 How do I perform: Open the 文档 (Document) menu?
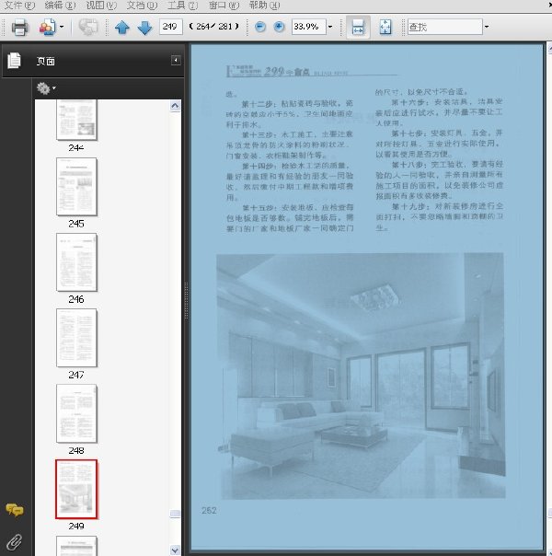[x=142, y=6]
